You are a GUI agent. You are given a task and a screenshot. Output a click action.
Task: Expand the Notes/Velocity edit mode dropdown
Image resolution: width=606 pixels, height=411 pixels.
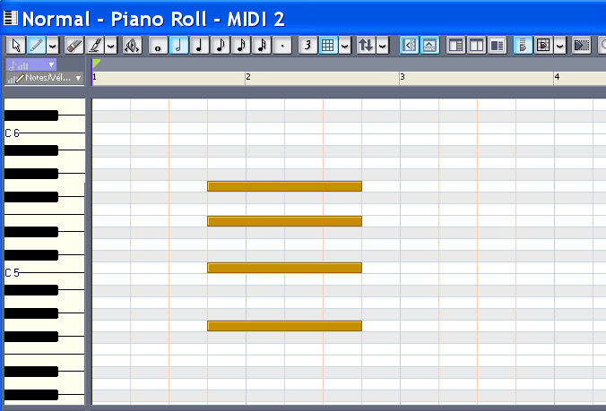click(78, 79)
